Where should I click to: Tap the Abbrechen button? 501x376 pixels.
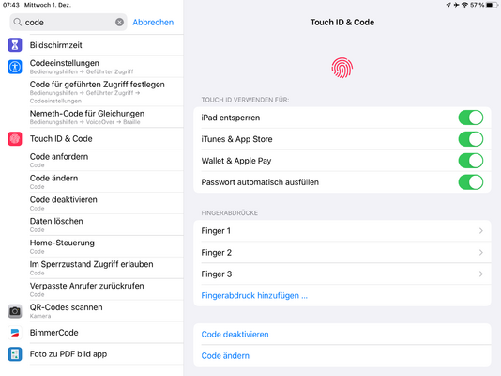[x=153, y=22]
